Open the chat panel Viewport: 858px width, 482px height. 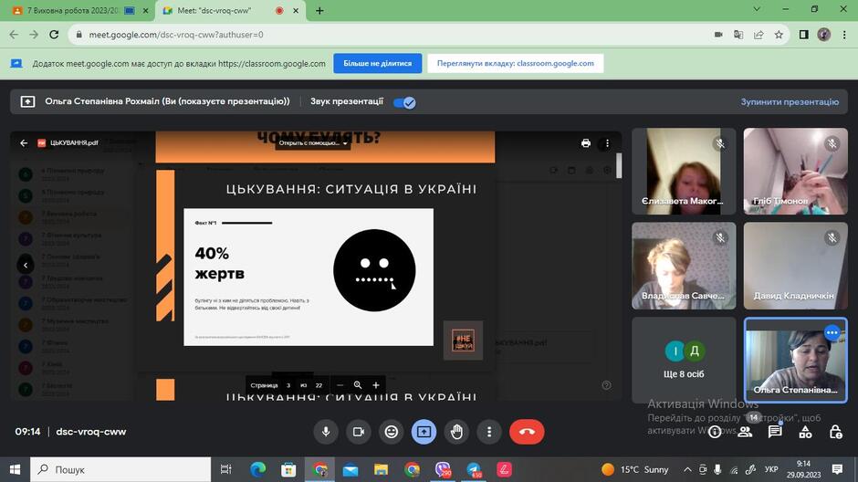(x=775, y=432)
